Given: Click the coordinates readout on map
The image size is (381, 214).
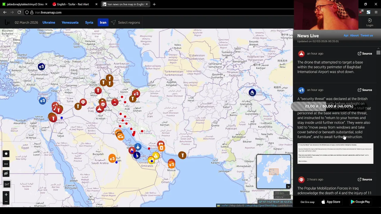Looking at the screenshot, I should tap(275, 202).
